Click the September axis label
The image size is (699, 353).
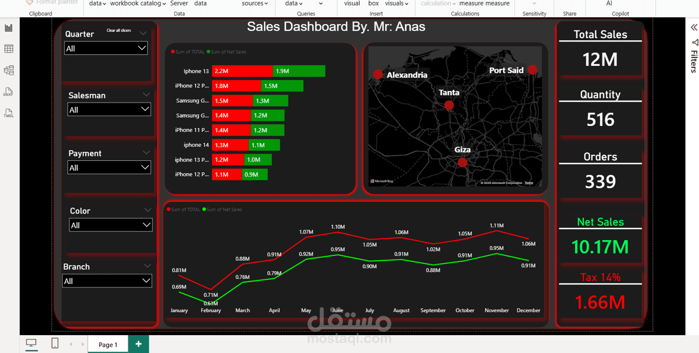coord(433,310)
